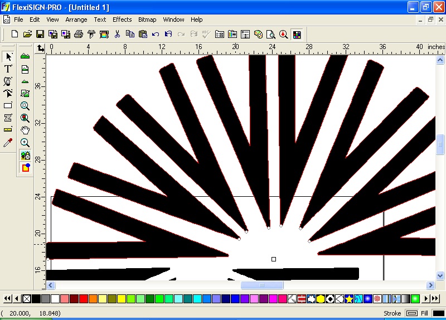Open the File menu
This screenshot has height=320, width=446.
(18, 20)
